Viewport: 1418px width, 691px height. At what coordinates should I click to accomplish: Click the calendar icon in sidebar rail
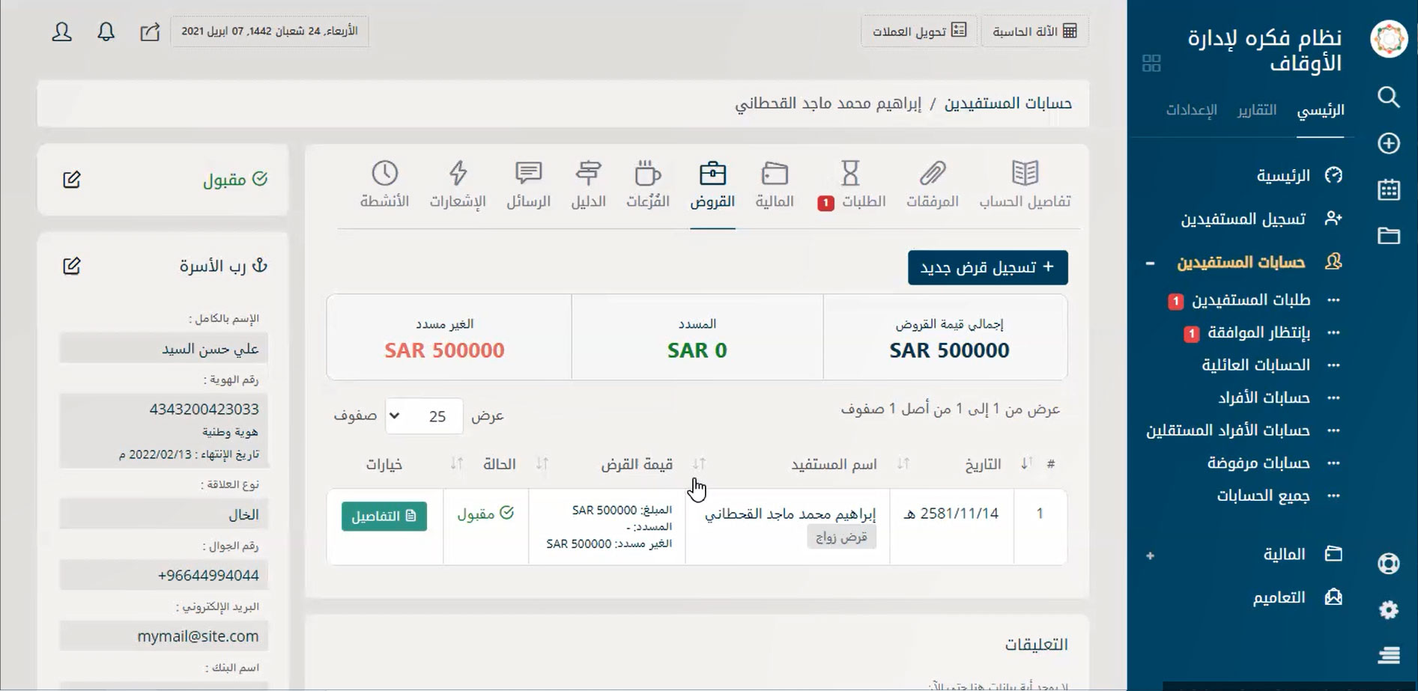click(x=1388, y=189)
